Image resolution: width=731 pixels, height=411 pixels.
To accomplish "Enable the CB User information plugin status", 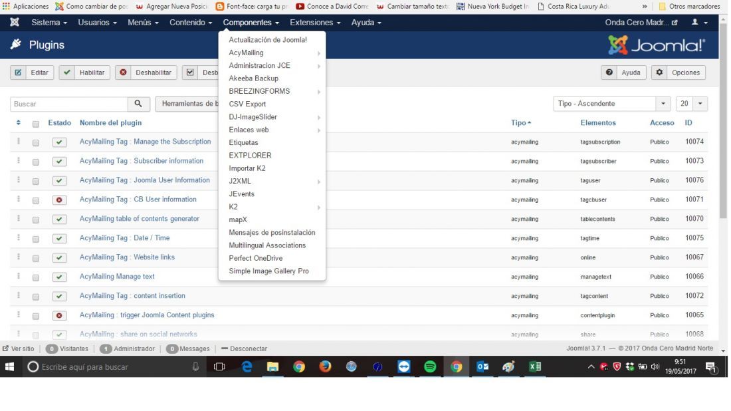I will [x=59, y=200].
